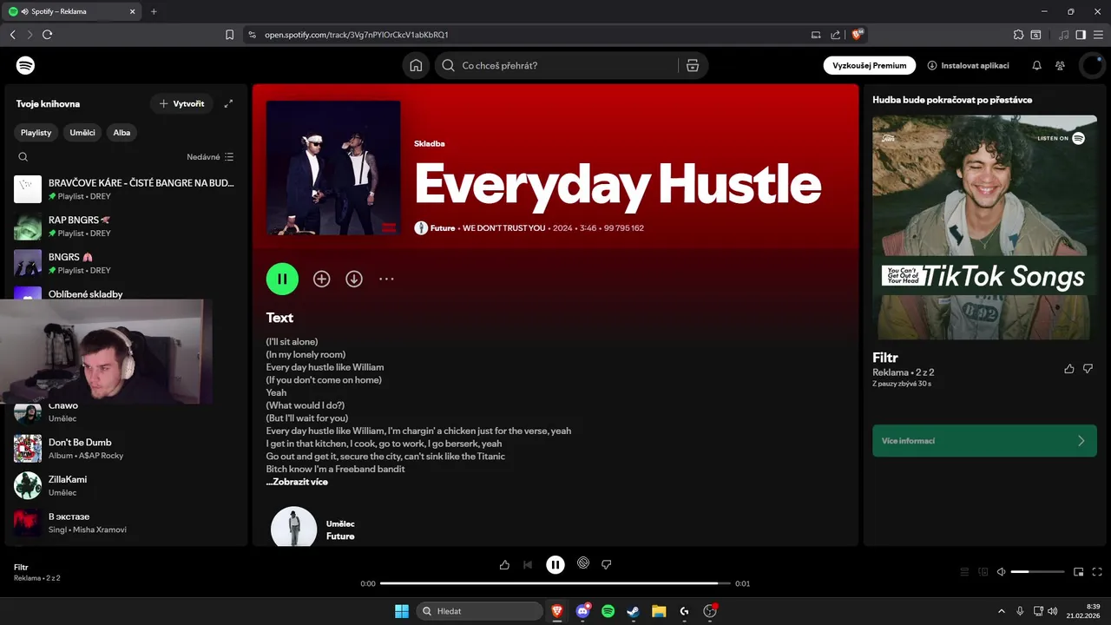The width and height of the screenshot is (1111, 625).
Task: Like the ad in the player bar
Action: [504, 564]
